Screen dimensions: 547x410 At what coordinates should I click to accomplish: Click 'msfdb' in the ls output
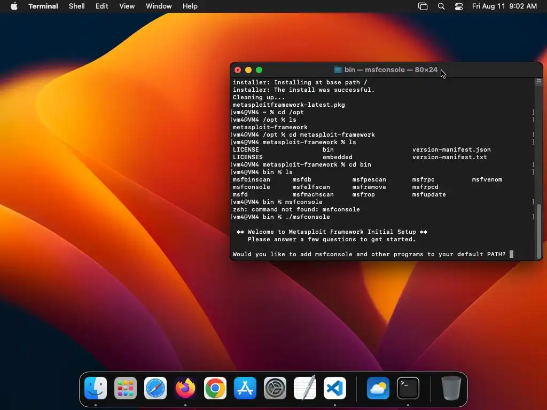coord(302,179)
